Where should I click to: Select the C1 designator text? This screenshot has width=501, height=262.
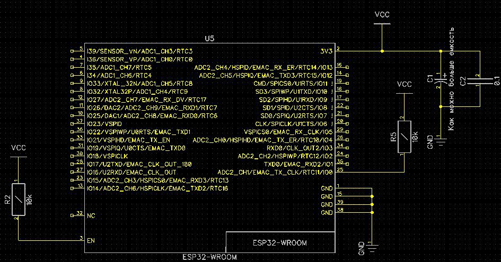tap(430, 78)
